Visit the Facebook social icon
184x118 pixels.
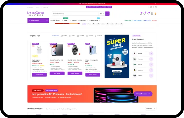click(149, 7)
